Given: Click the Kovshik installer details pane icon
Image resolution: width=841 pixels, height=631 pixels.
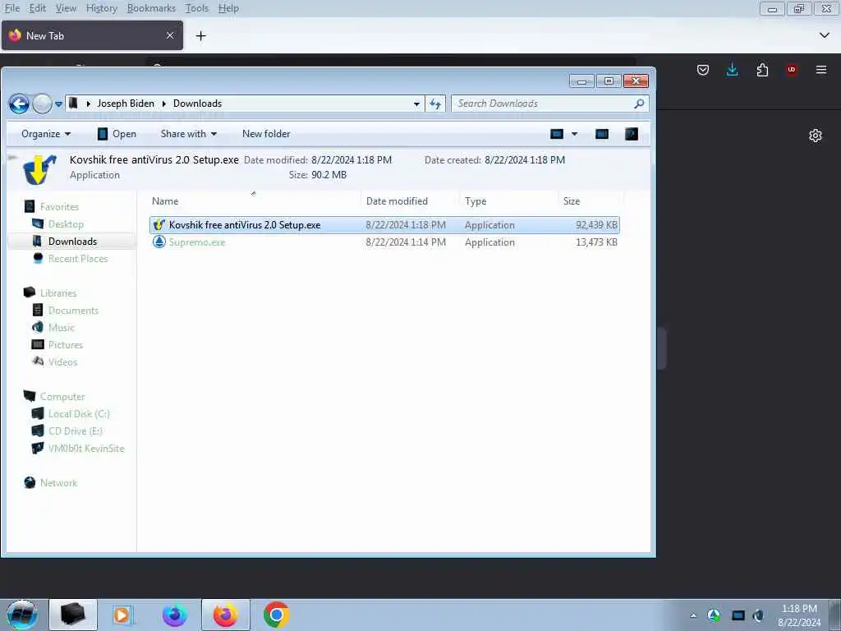Looking at the screenshot, I should (x=39, y=169).
